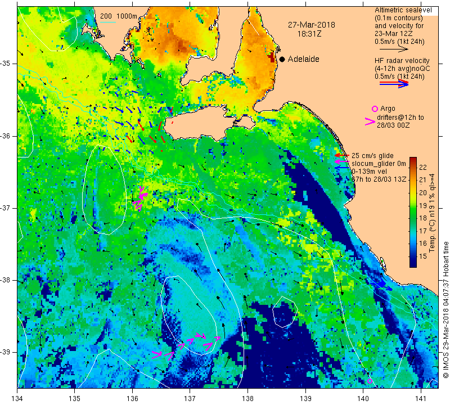Click the black dot marking Adelaide
450x405 pixels.
(x=282, y=59)
